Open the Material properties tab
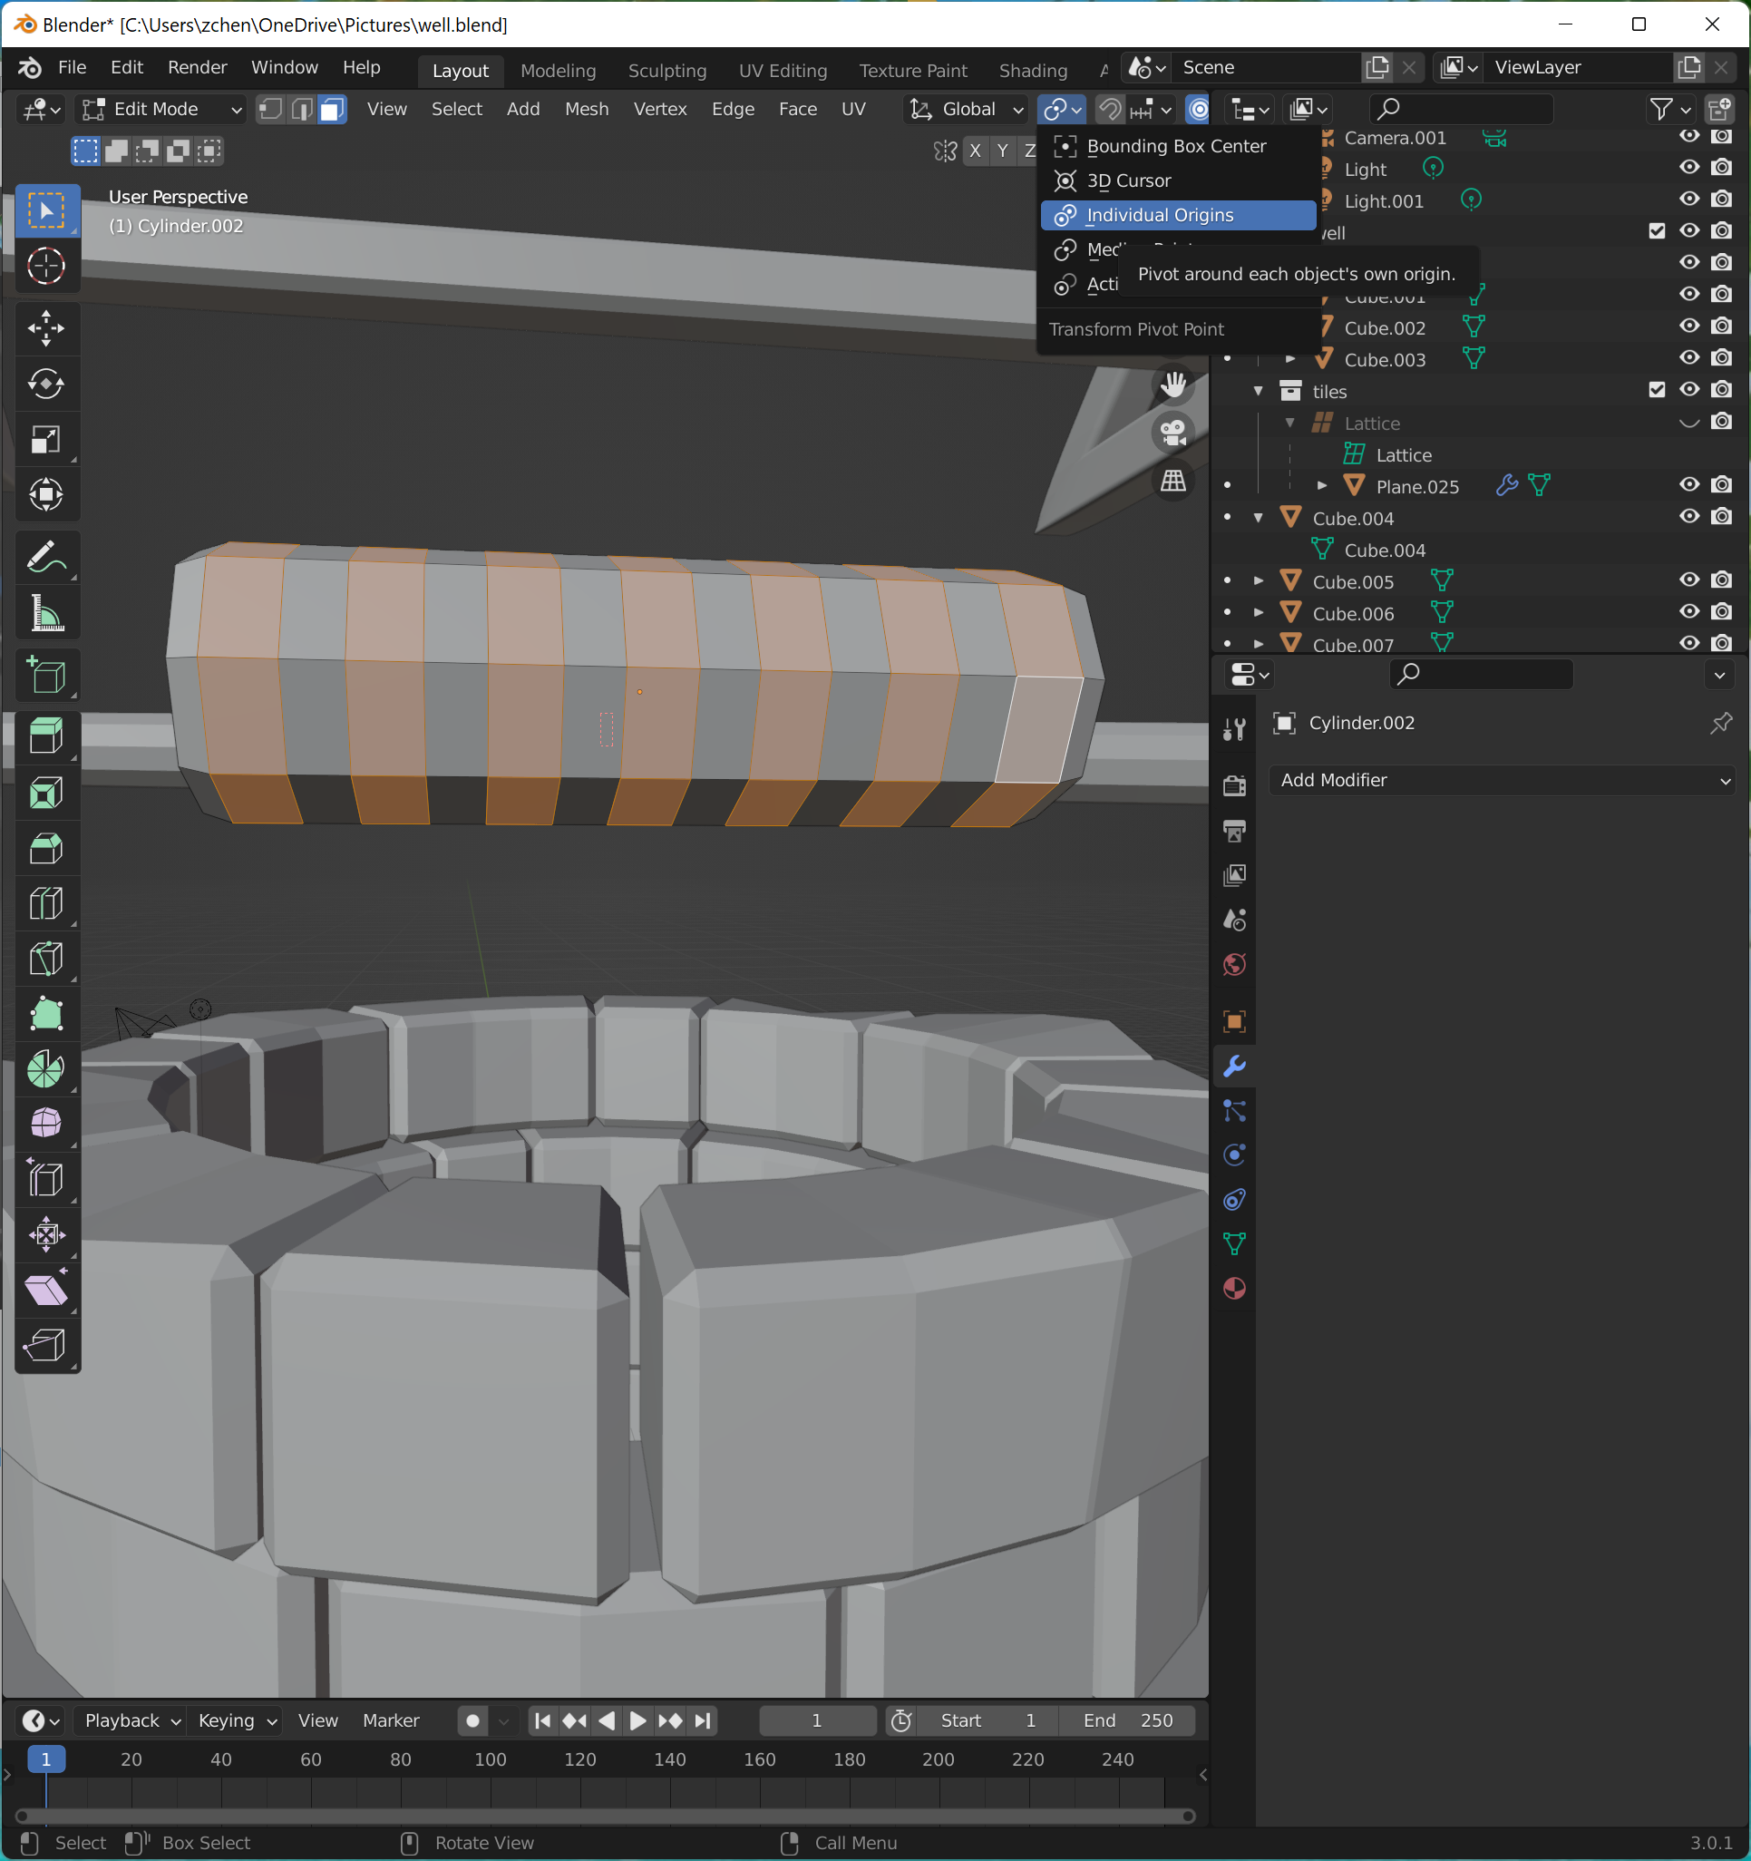The width and height of the screenshot is (1751, 1861). 1234,1288
